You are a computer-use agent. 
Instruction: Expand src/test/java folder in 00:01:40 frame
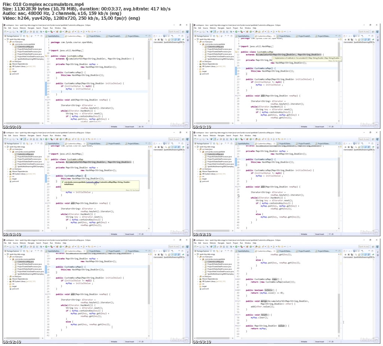point(8,169)
